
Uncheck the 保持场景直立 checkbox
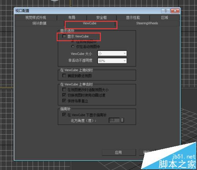pyautogui.click(x=64, y=101)
